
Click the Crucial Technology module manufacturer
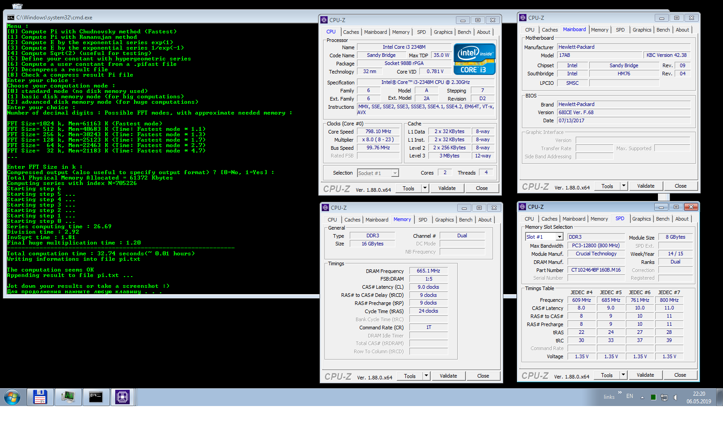(596, 254)
